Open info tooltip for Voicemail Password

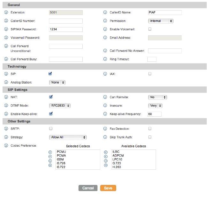point(6,38)
